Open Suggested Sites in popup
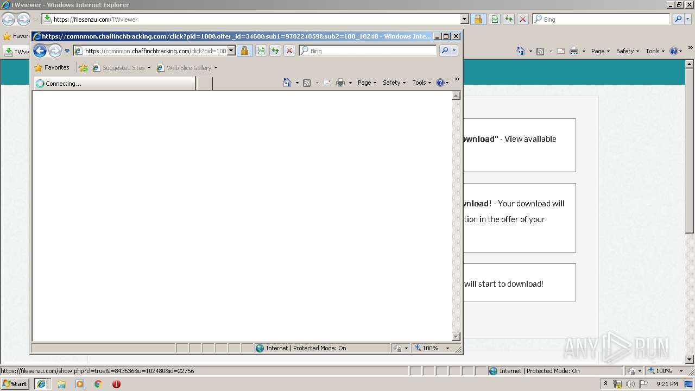 pyautogui.click(x=121, y=68)
